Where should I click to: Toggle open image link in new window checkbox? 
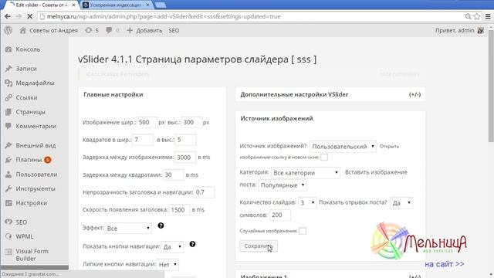coord(324,157)
